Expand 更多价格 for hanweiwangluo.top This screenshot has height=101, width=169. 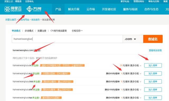pyautogui.click(x=136, y=98)
